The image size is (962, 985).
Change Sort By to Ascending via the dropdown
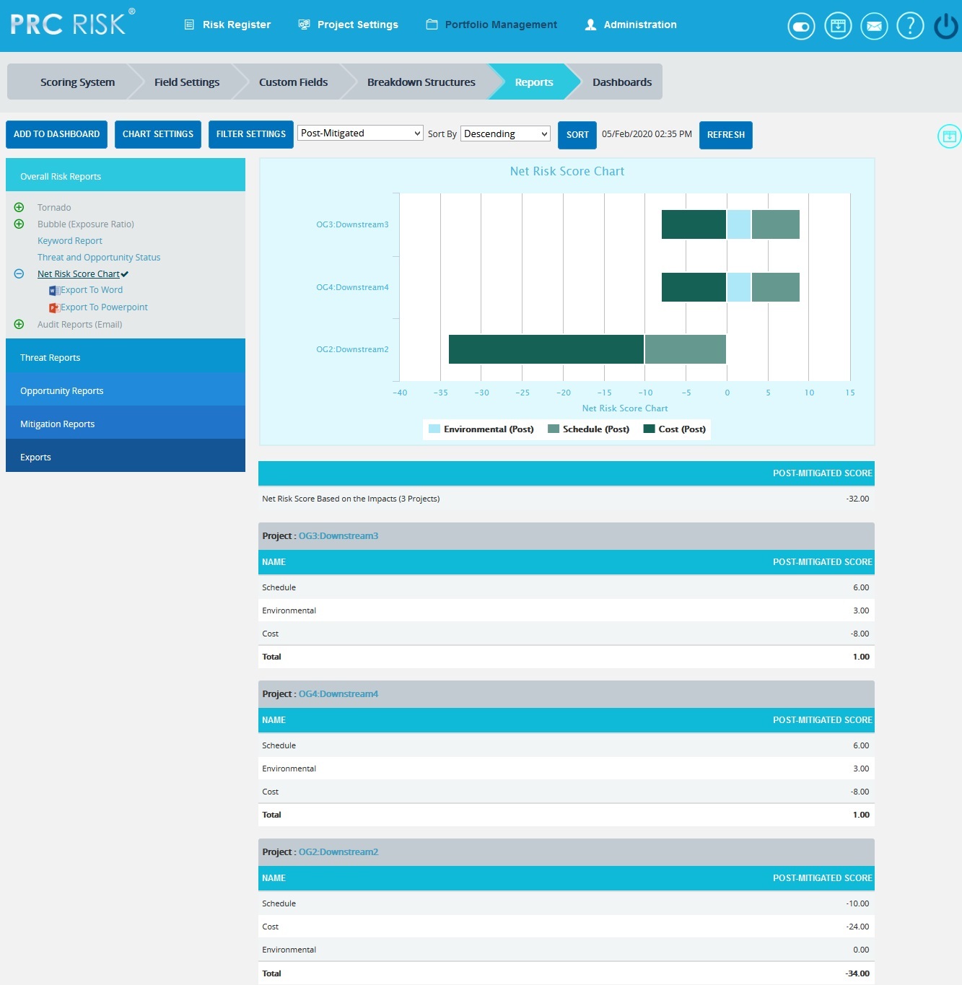point(504,133)
